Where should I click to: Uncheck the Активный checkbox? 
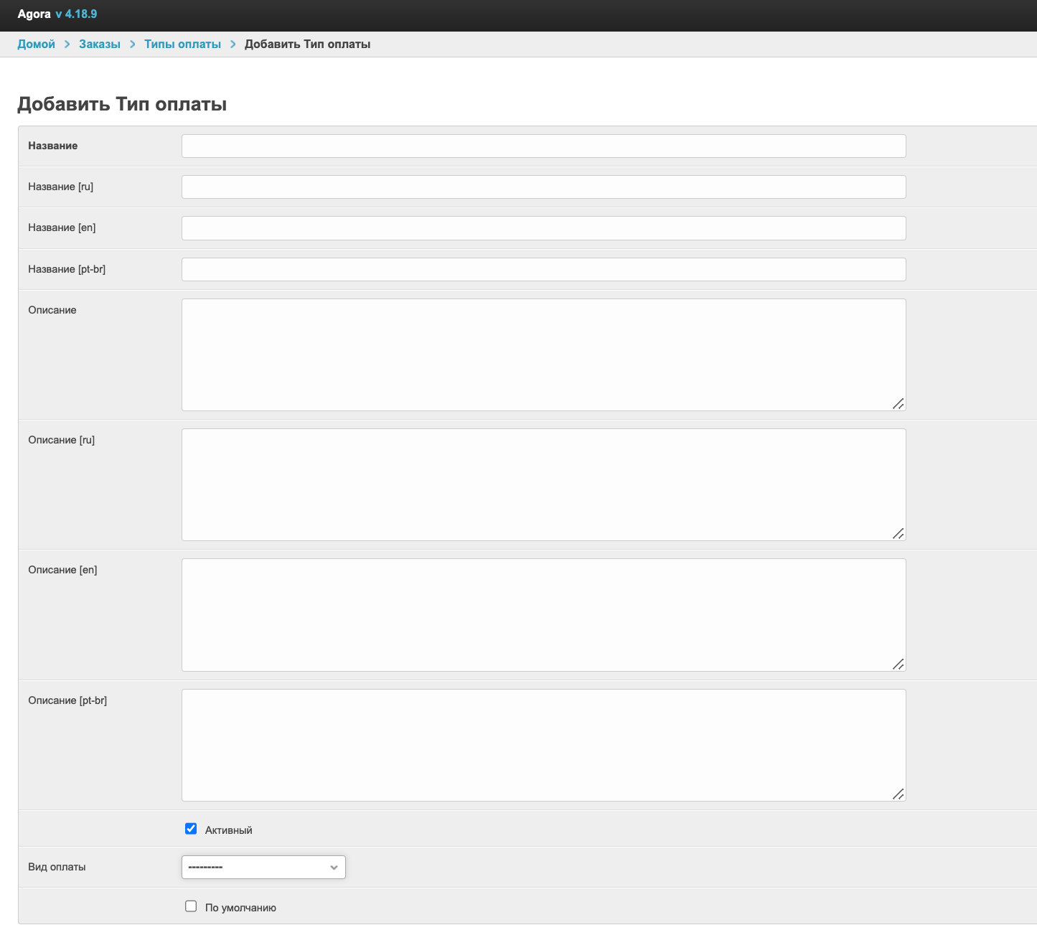coord(191,829)
